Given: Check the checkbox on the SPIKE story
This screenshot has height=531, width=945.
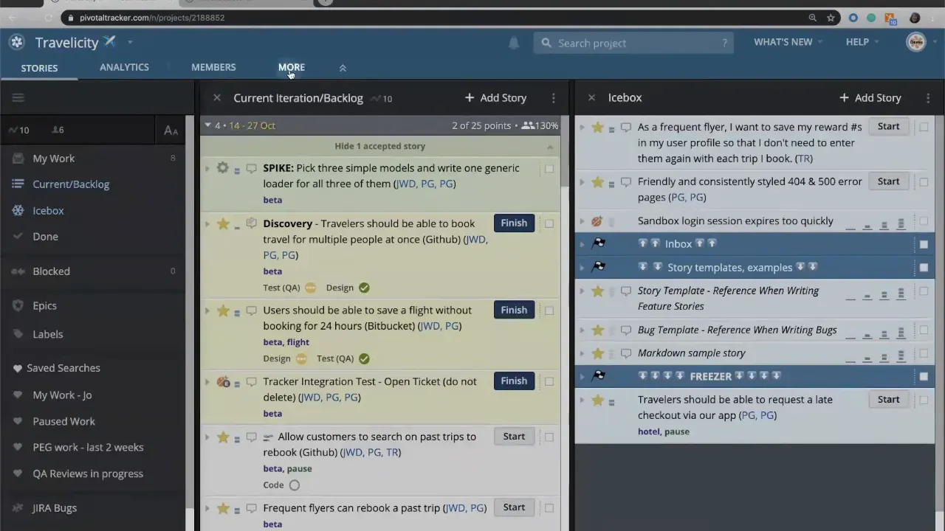Looking at the screenshot, I should [549, 168].
